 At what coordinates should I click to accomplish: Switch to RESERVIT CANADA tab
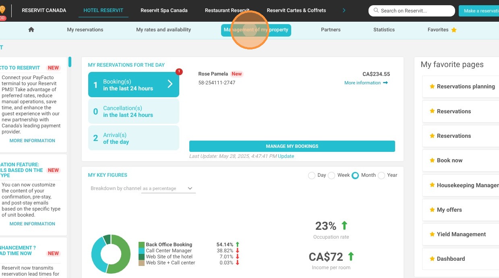pyautogui.click(x=44, y=10)
